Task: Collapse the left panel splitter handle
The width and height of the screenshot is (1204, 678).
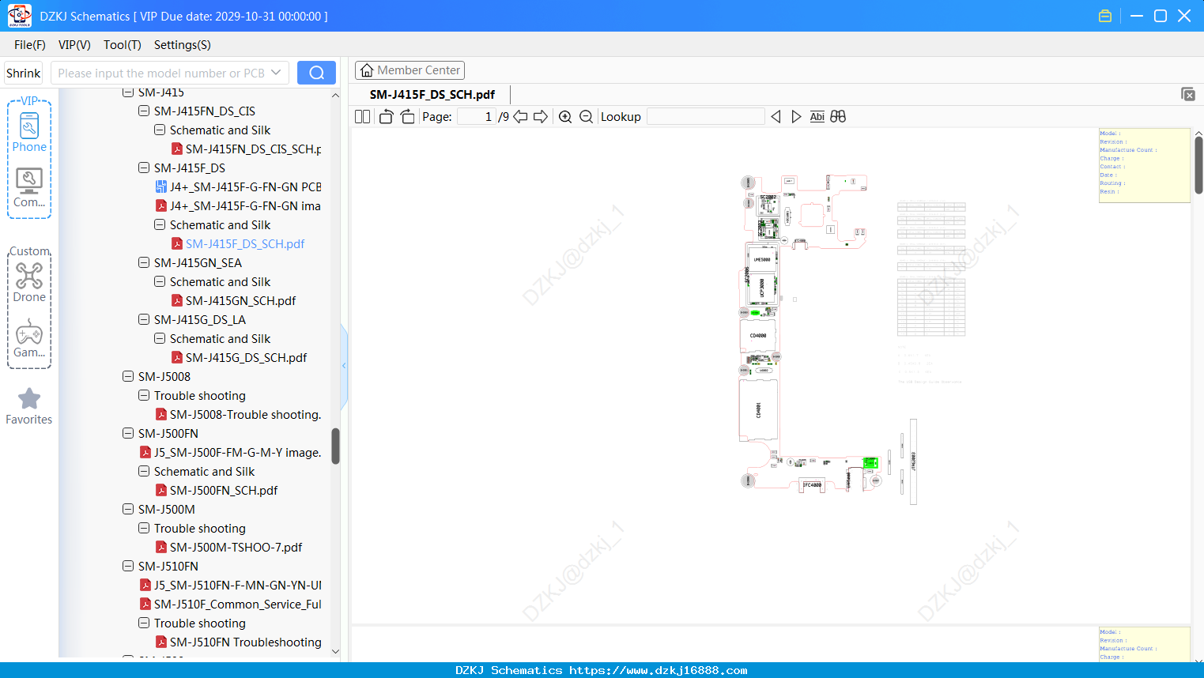Action: tap(344, 366)
